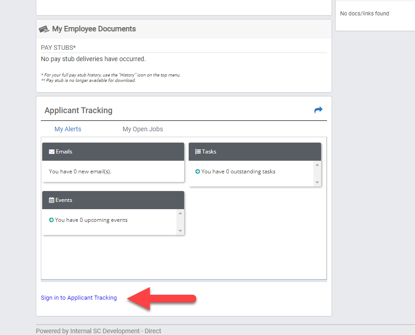Click the Events panel down scroll arrow
415x335 pixels.
pyautogui.click(x=181, y=232)
